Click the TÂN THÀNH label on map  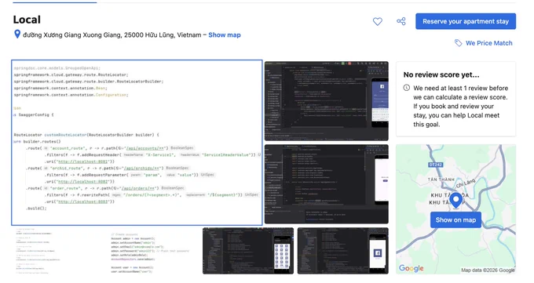tap(441, 180)
